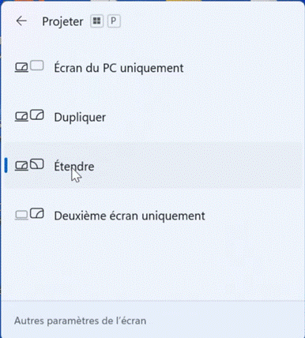Choose the Étendre option label
This screenshot has height=338, width=305.
74,167
